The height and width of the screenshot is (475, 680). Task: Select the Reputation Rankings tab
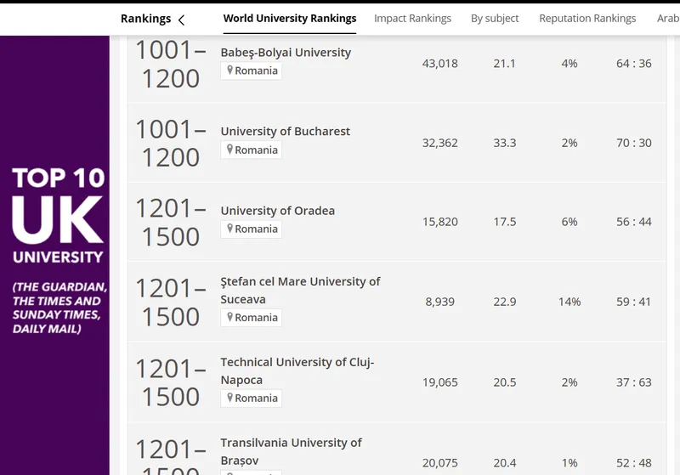pyautogui.click(x=587, y=19)
